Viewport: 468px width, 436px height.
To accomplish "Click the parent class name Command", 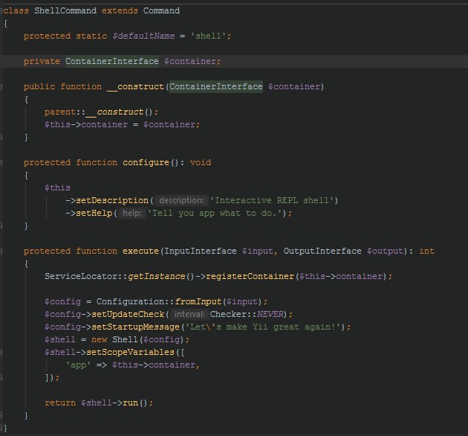I will [x=161, y=10].
